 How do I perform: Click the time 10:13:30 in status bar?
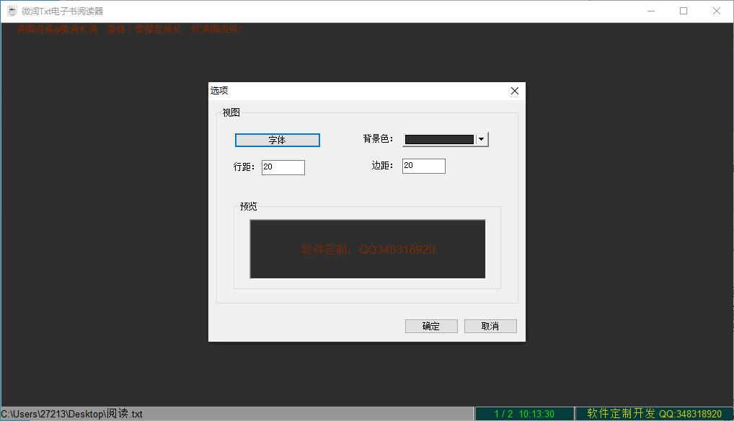coord(536,414)
